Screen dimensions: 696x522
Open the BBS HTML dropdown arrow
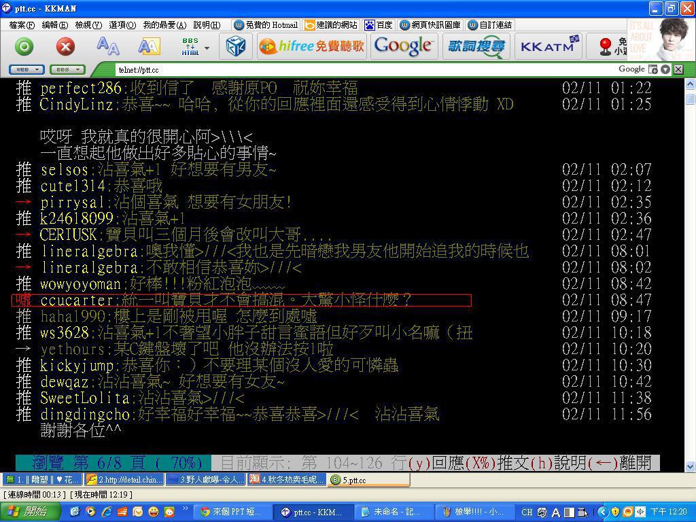pos(207,48)
